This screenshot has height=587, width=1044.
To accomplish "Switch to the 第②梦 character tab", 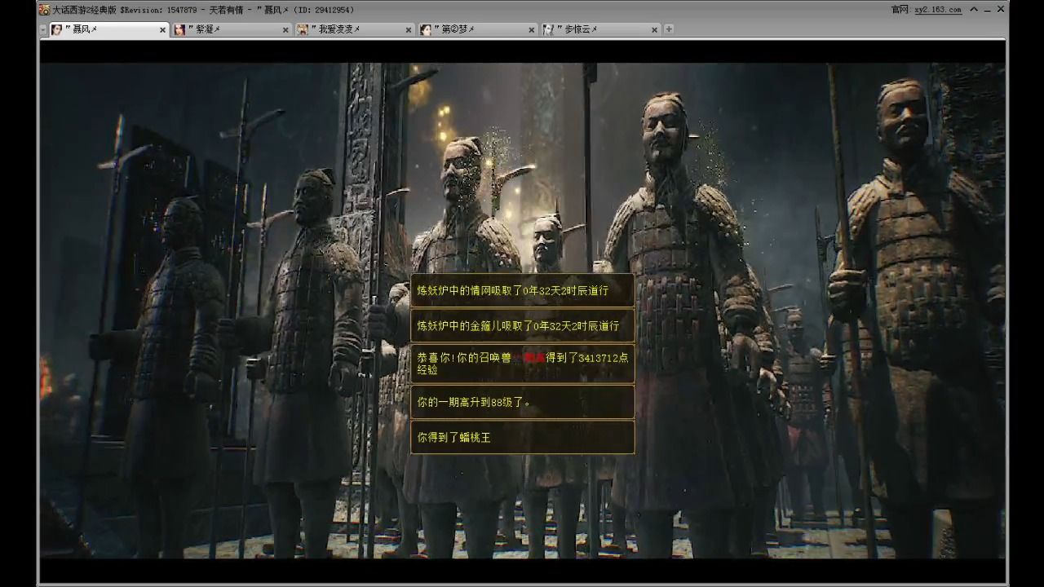I will 478,29.
